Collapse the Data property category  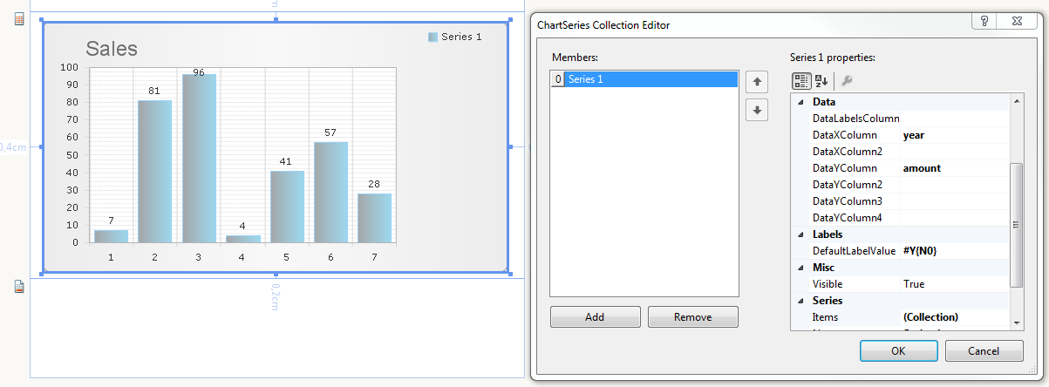(799, 102)
